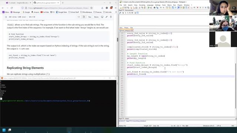Click the Zoom In icon in Notepad++
The image size is (237, 133).
coord(161,7)
